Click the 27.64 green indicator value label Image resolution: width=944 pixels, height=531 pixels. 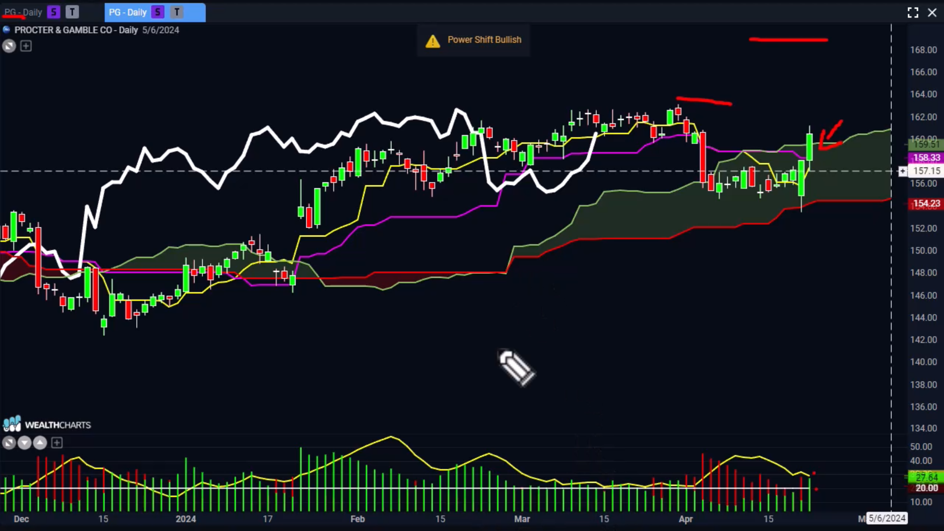pyautogui.click(x=926, y=477)
